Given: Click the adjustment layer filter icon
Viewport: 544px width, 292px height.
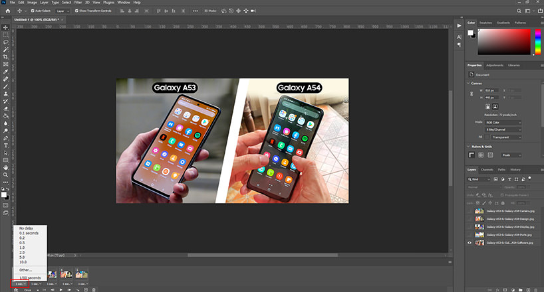Looking at the screenshot, I should tap(503, 179).
